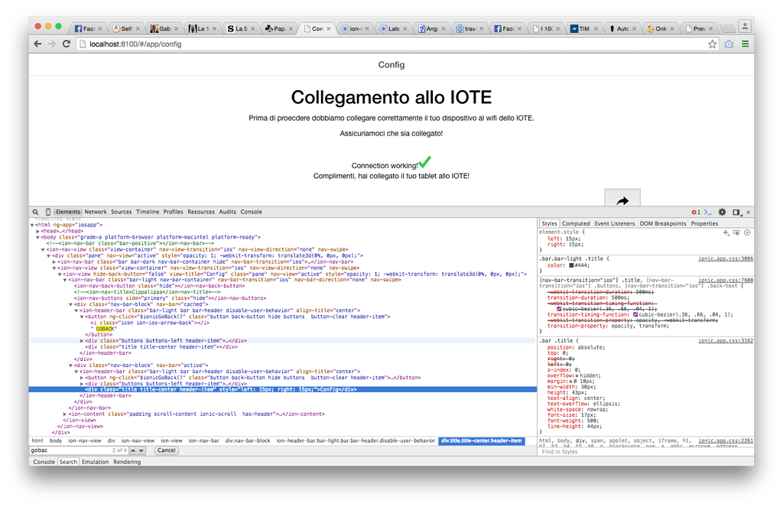Image resolution: width=783 pixels, height=507 pixels.
Task: Open ionic.app.css:3162 source link
Action: point(726,340)
